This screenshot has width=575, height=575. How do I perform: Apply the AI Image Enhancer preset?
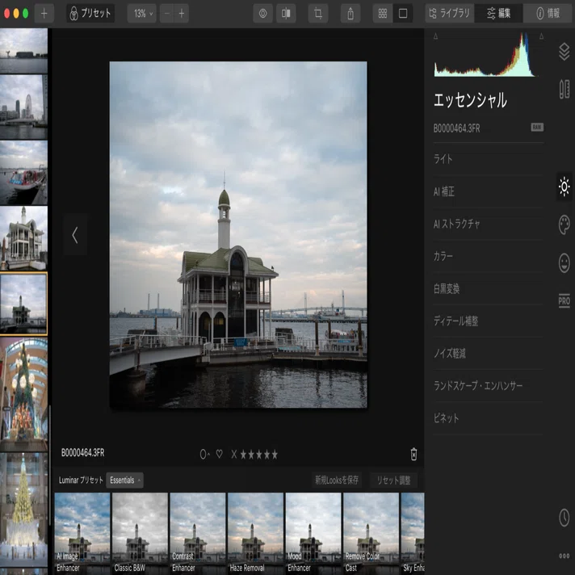click(82, 534)
